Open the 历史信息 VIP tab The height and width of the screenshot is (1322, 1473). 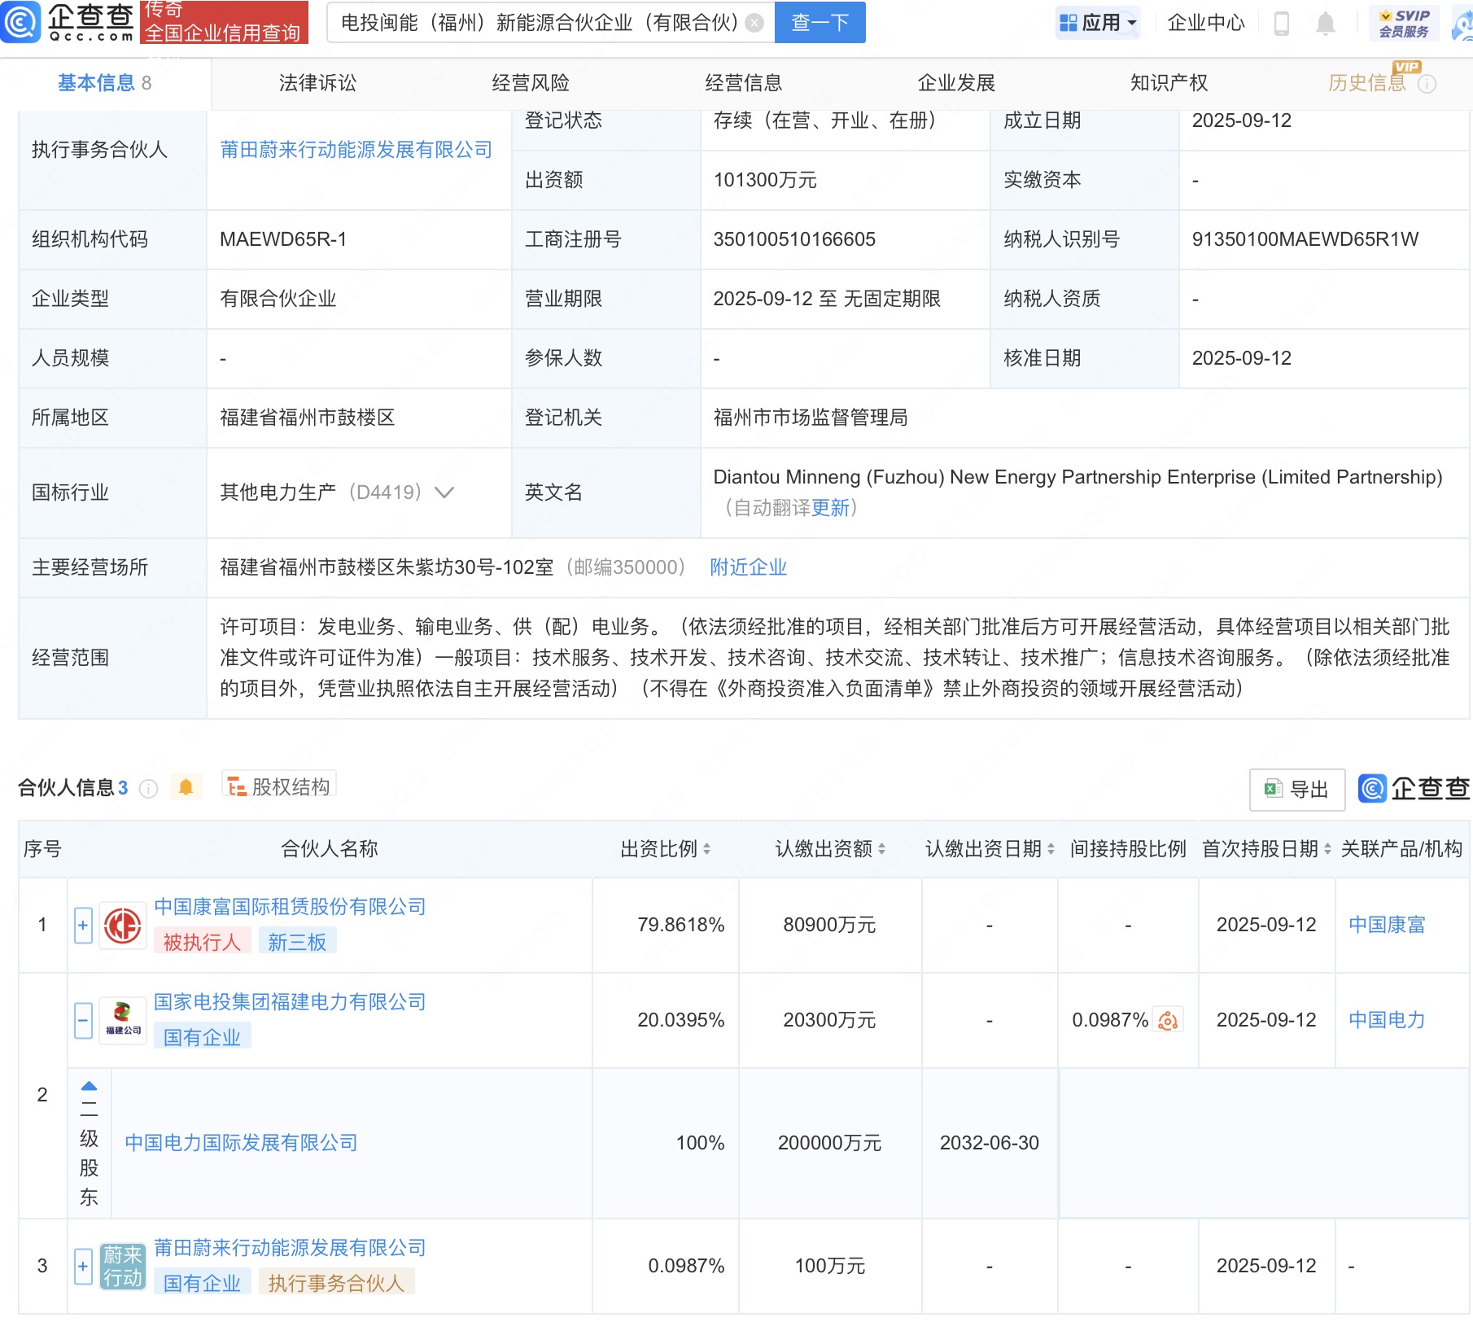pos(1367,83)
